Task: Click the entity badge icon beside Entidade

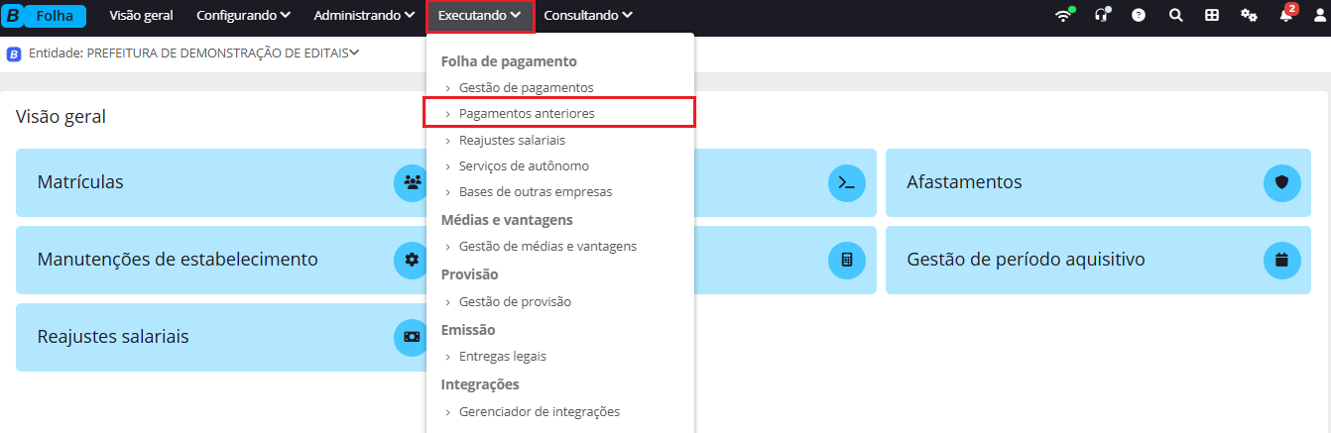Action: tap(14, 54)
